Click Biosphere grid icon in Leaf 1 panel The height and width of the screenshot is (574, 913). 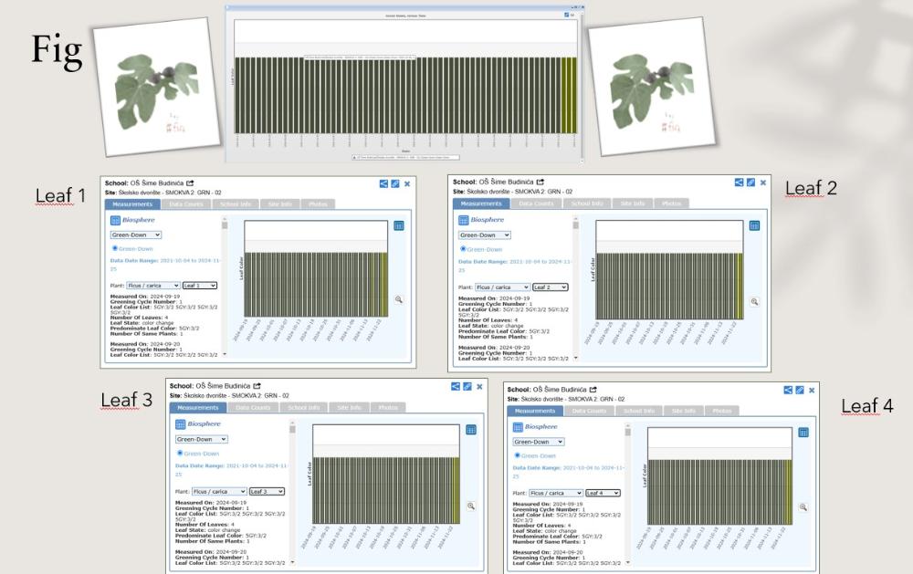[115, 220]
